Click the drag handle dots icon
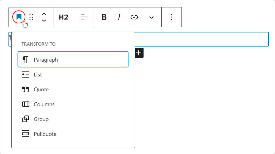Image resolution: width=275 pixels, height=154 pixels. (x=31, y=17)
